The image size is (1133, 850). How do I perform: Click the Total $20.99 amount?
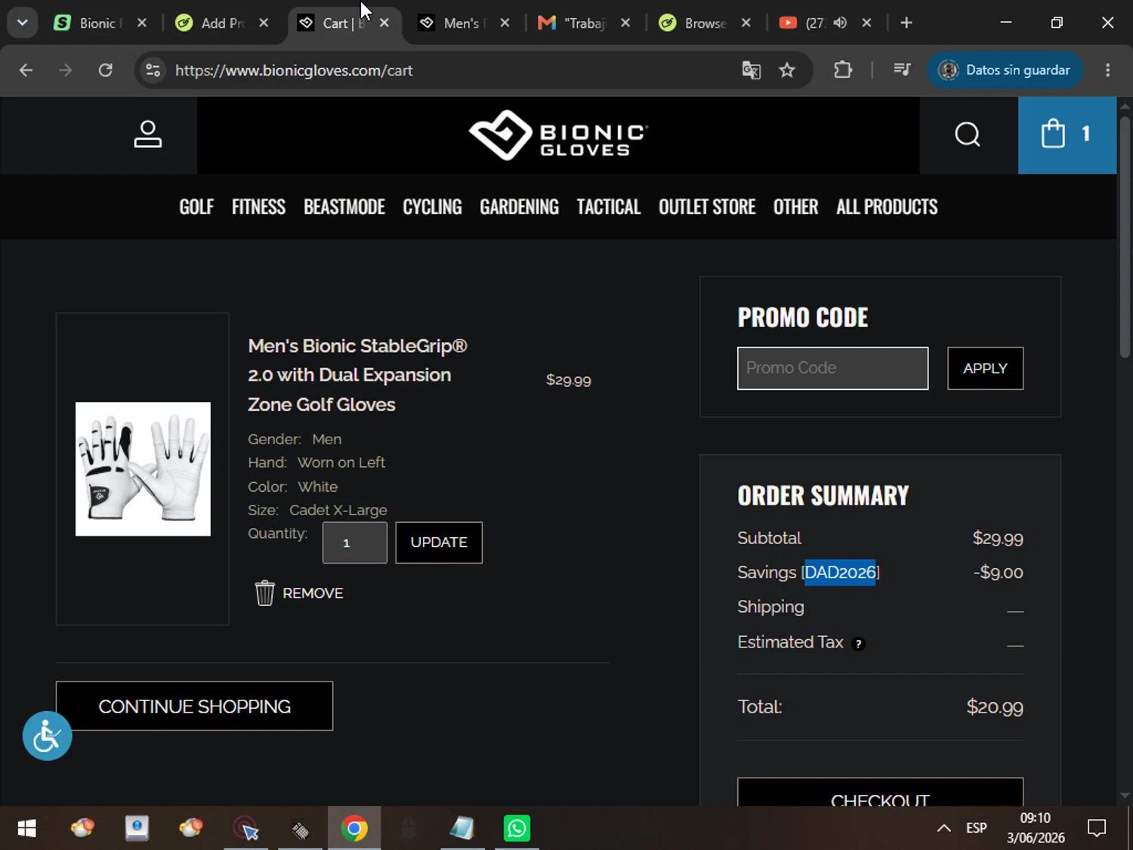pyautogui.click(x=995, y=707)
